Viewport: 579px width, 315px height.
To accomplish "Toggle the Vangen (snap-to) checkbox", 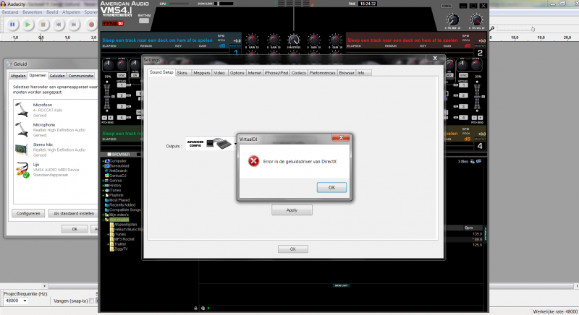I will [x=92, y=301].
